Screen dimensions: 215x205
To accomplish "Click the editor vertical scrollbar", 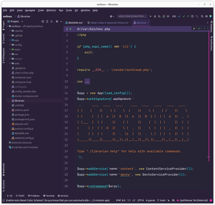I will pyautogui.click(x=209, y=96).
